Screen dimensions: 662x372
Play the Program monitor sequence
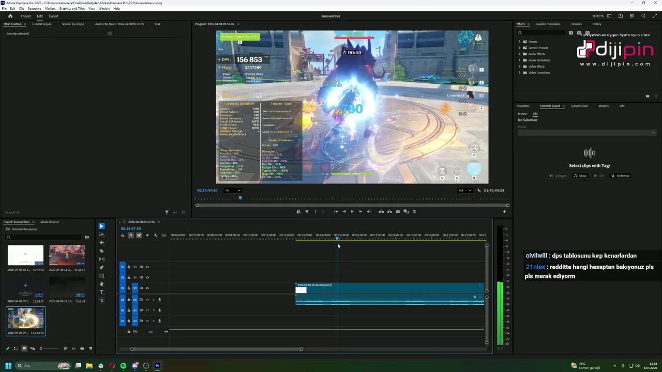coord(352,211)
